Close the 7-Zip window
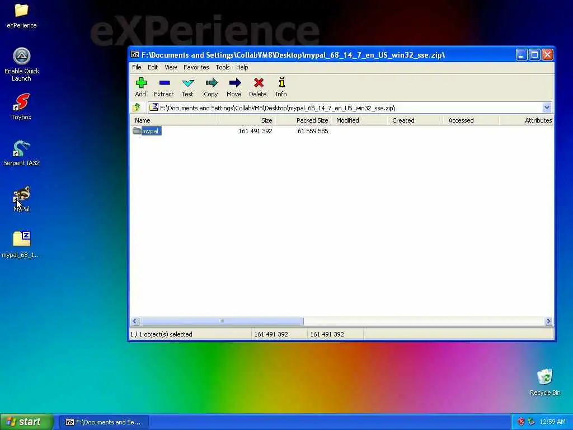573x430 pixels. (x=547, y=55)
